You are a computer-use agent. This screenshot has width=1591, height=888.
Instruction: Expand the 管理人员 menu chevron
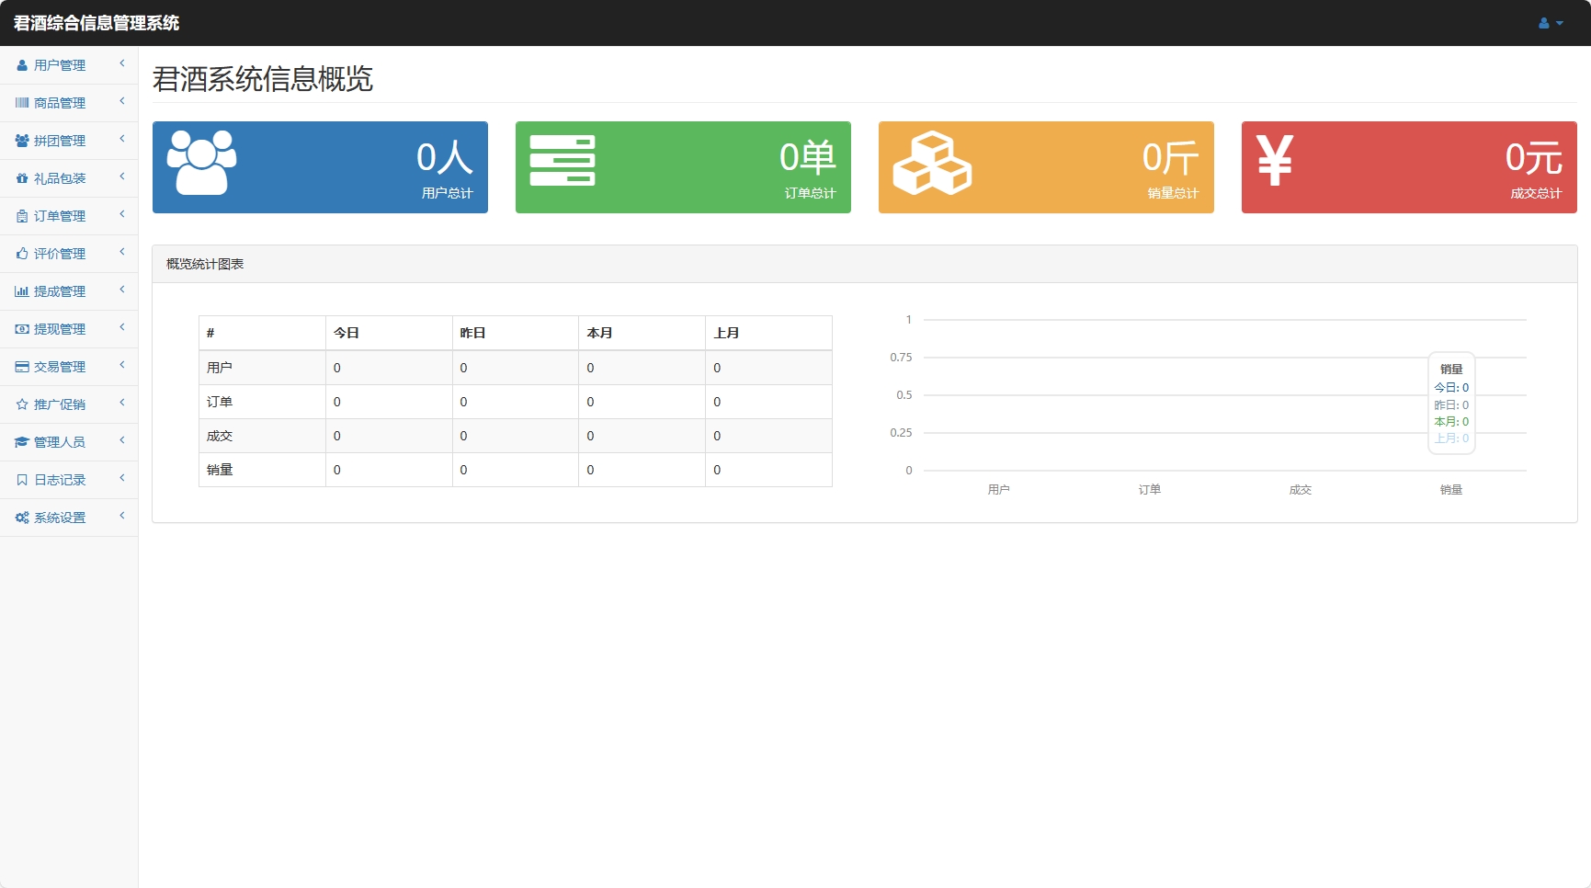click(x=121, y=440)
